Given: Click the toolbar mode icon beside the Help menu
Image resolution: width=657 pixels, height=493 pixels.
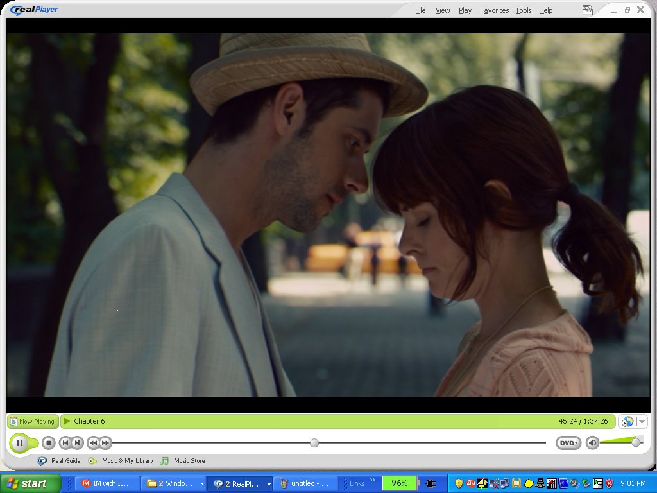Looking at the screenshot, I should pos(588,10).
